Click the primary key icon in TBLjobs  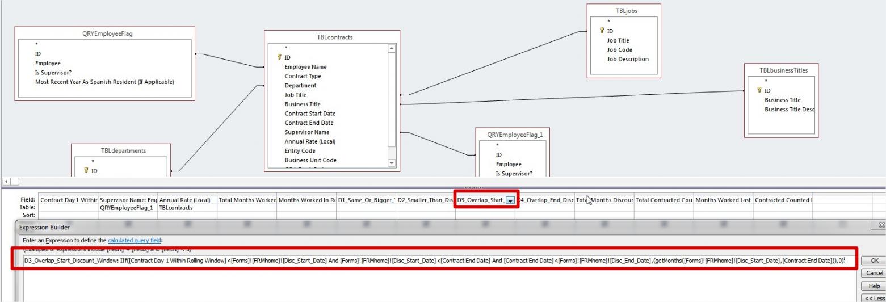(602, 31)
